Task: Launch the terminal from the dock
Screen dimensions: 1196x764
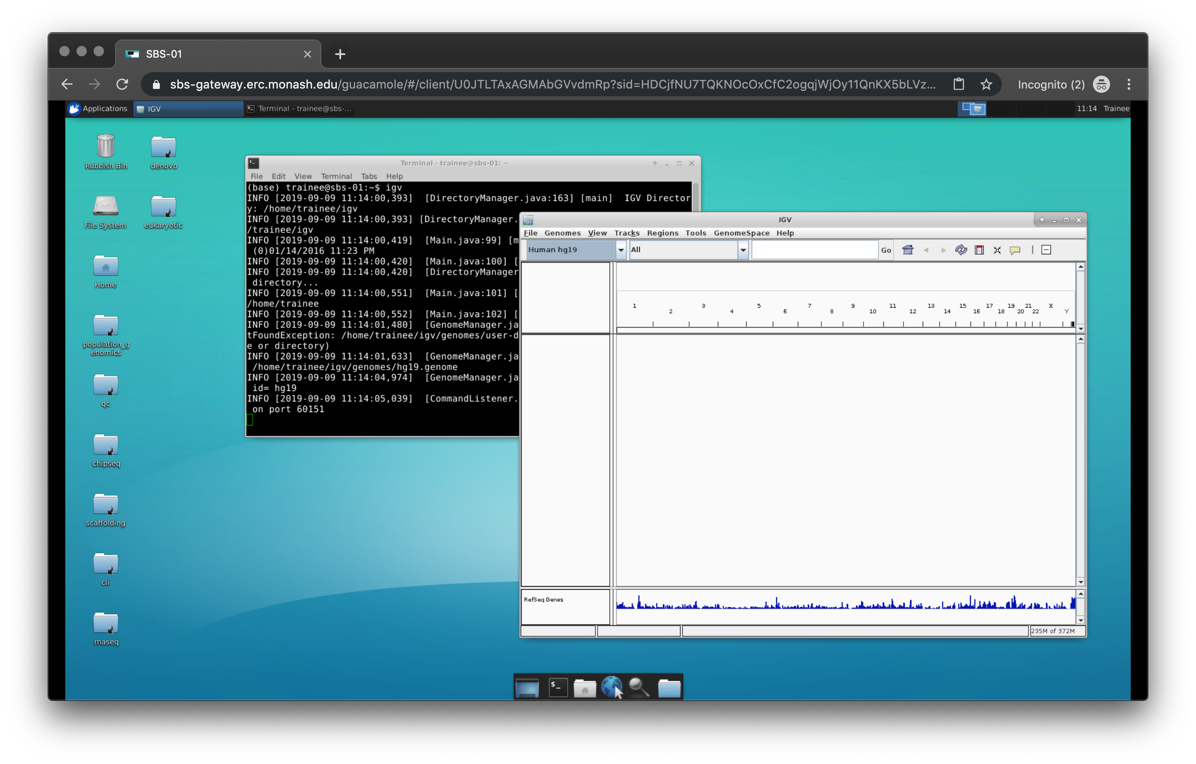Action: click(x=558, y=688)
